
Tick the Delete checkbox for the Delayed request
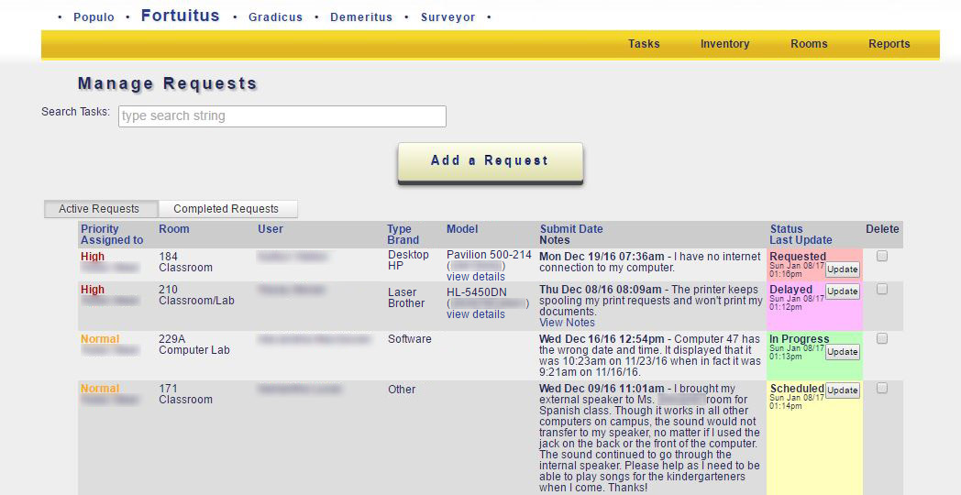pyautogui.click(x=882, y=290)
